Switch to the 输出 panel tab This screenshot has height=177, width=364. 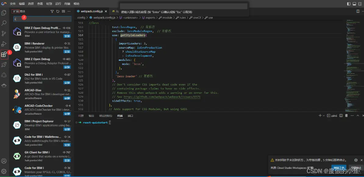pos(91,116)
